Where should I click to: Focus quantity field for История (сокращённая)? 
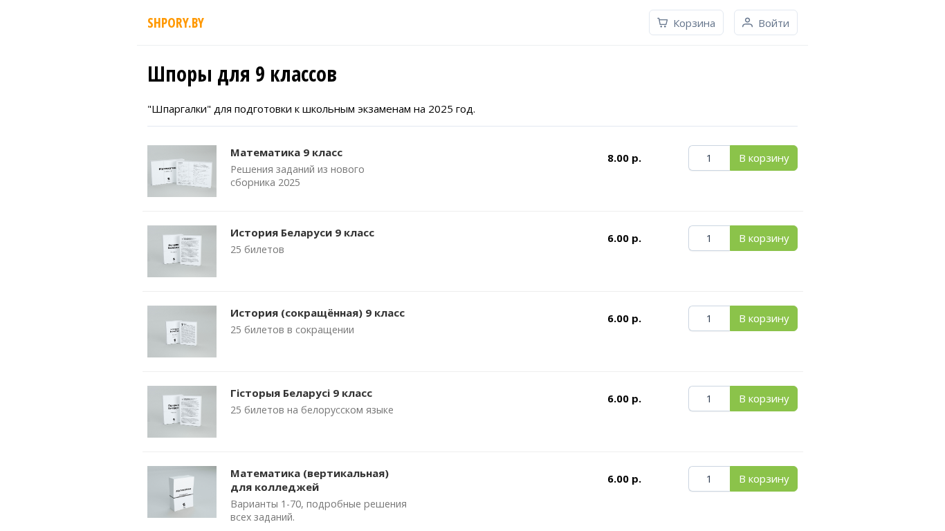coord(709,318)
